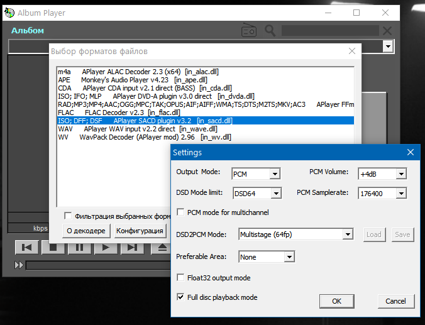425x325 pixels.
Task: Click the Cancel button in Settings
Action: click(396, 301)
